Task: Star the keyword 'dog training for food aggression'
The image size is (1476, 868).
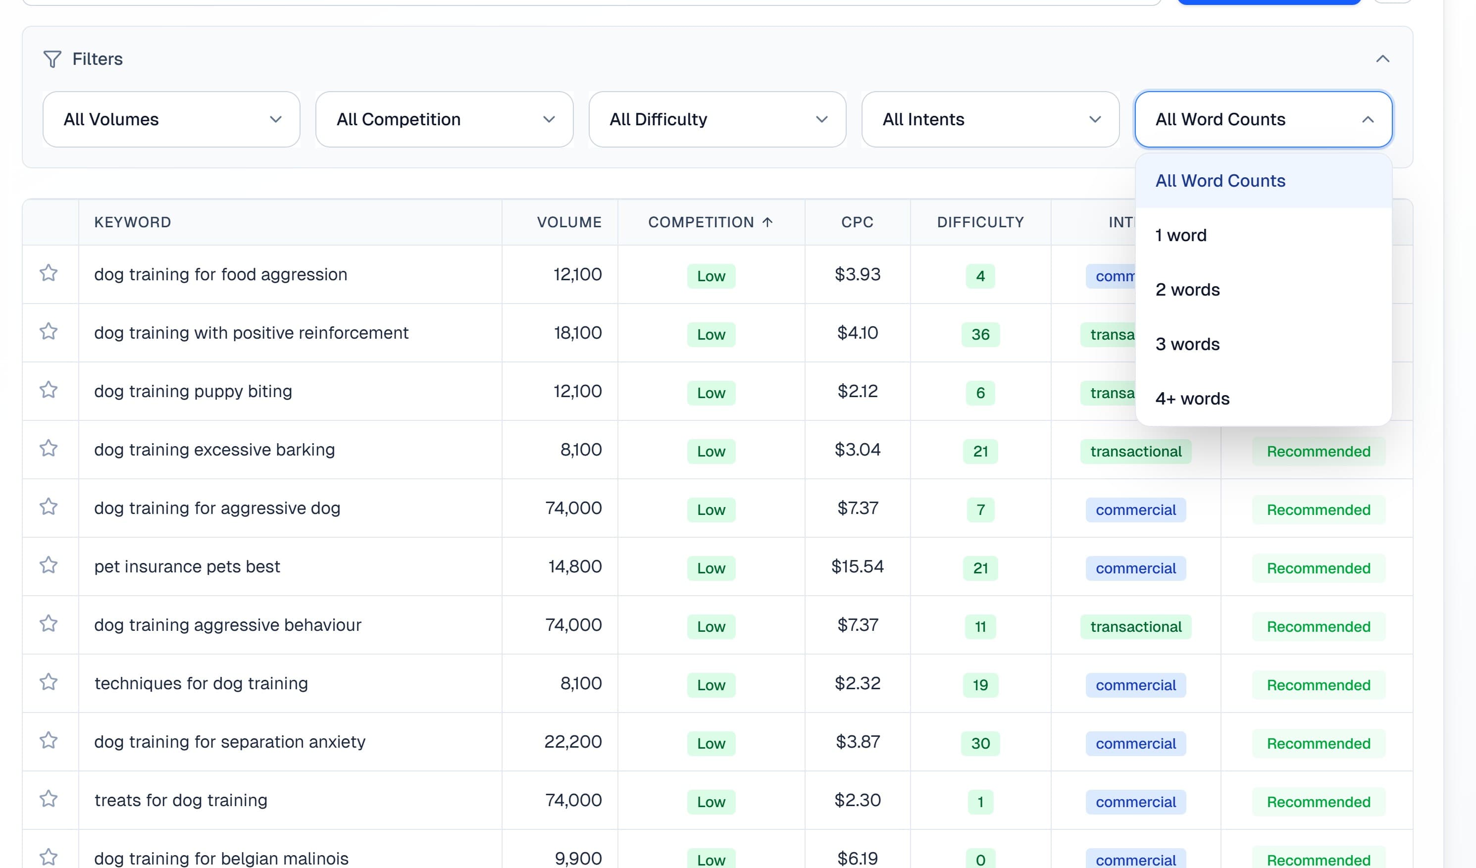Action: point(49,273)
